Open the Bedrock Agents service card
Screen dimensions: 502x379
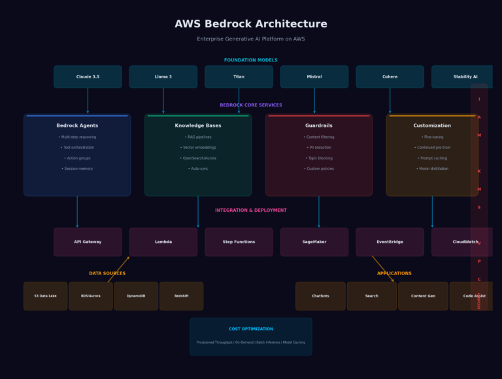pyautogui.click(x=77, y=156)
